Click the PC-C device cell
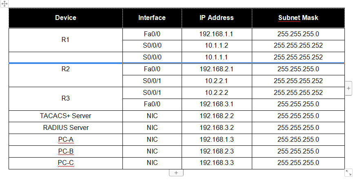The width and height of the screenshot is (362, 180). (x=66, y=163)
